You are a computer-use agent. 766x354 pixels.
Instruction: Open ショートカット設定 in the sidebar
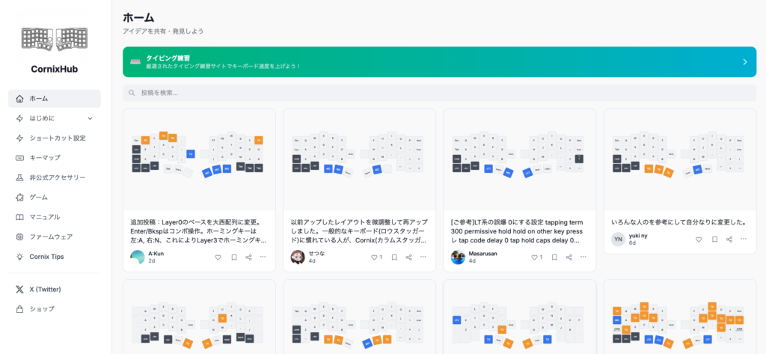[57, 138]
